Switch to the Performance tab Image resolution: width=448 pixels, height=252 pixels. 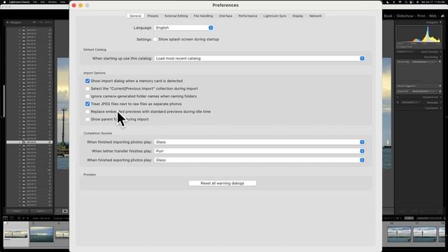(x=248, y=16)
